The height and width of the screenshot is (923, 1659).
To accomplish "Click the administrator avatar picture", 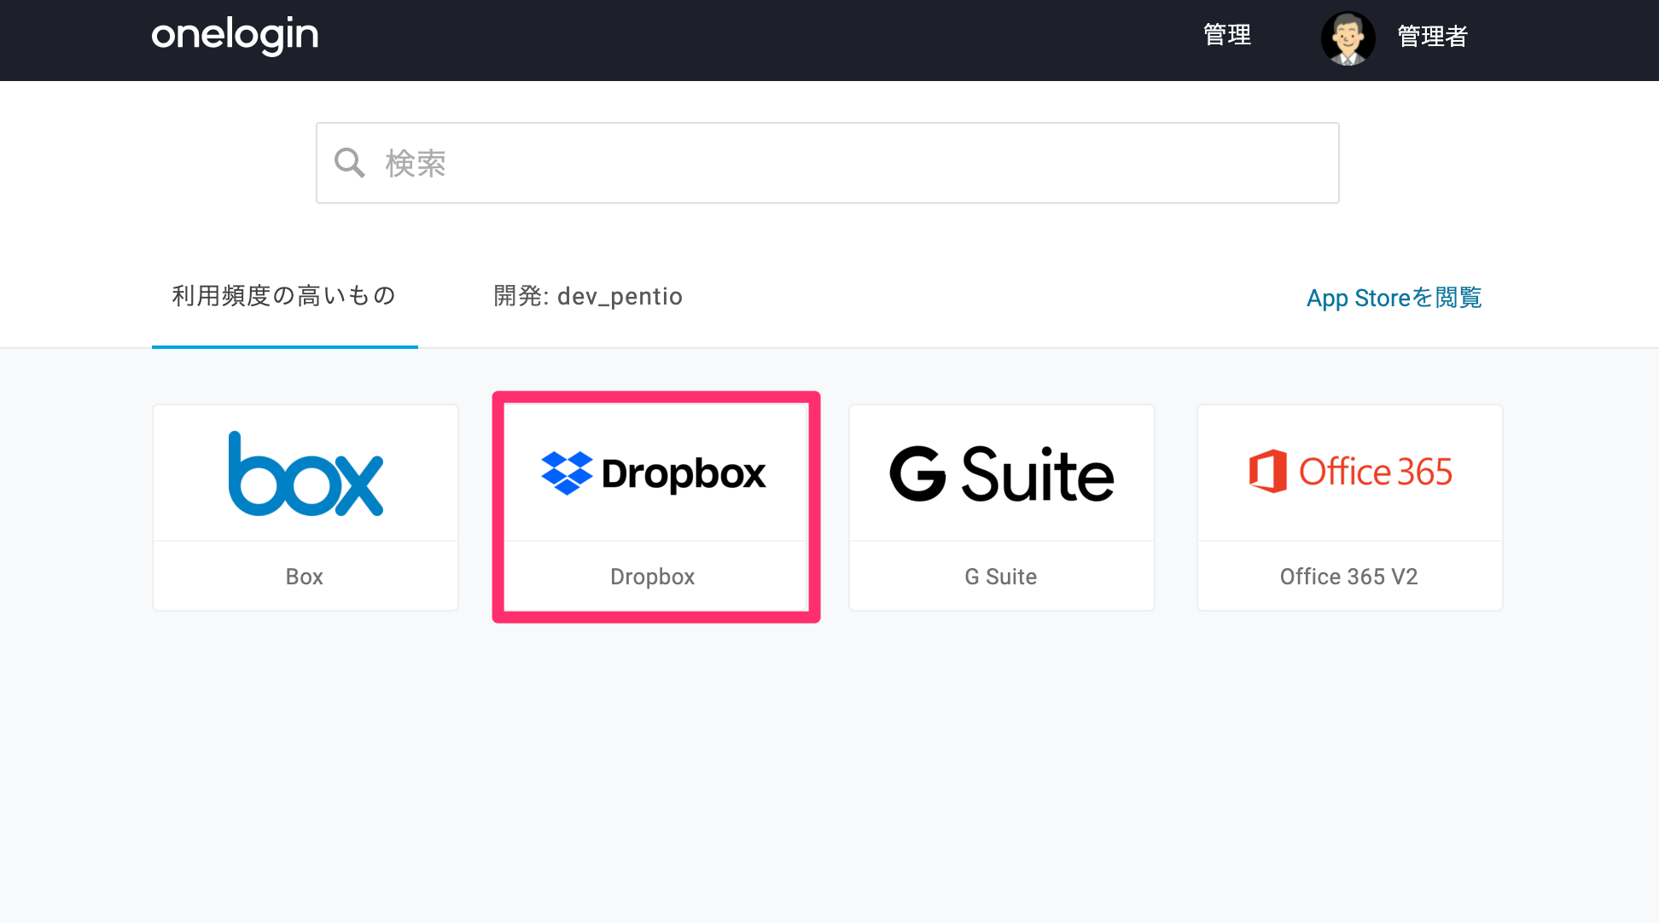I will click(1348, 38).
